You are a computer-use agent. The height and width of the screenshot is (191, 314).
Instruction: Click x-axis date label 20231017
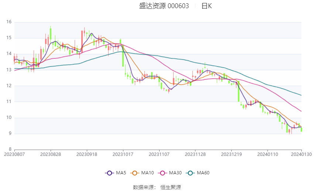tap(123, 154)
